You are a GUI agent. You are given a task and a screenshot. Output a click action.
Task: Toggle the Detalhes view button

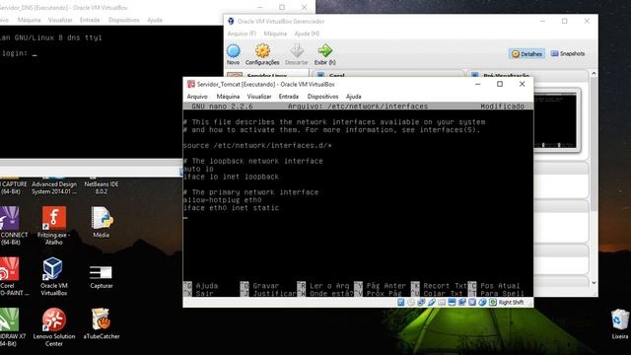point(526,54)
